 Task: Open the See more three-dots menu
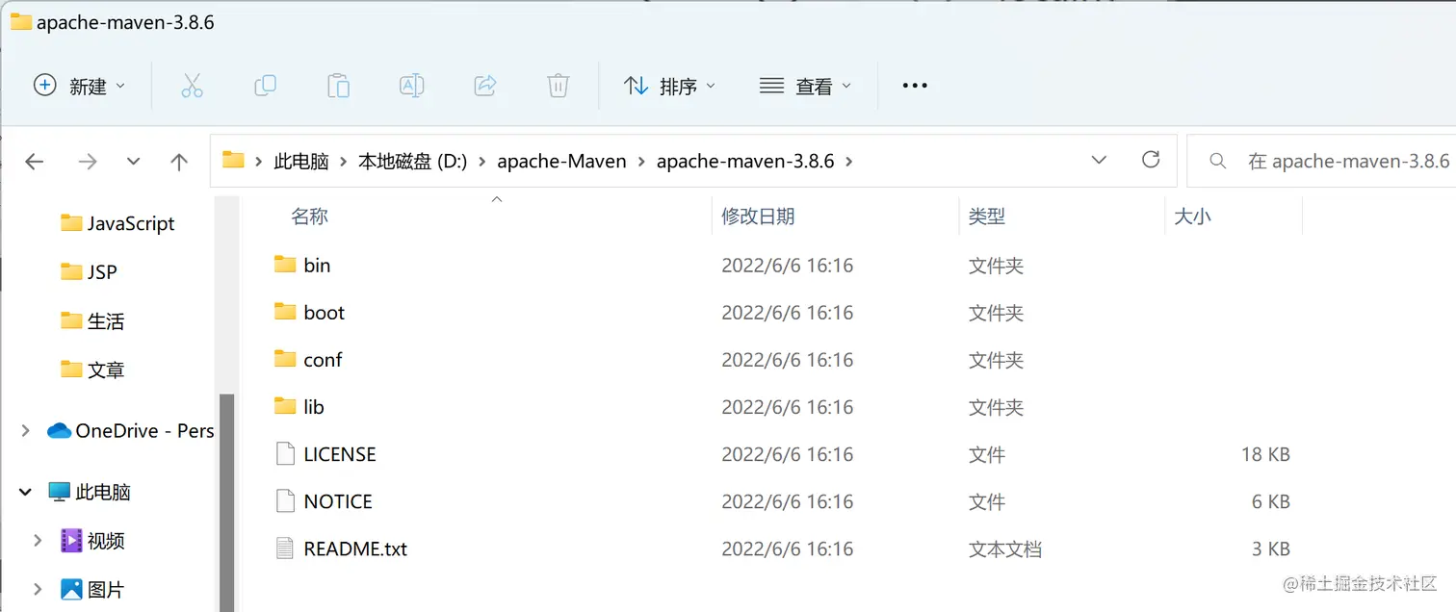tap(914, 86)
